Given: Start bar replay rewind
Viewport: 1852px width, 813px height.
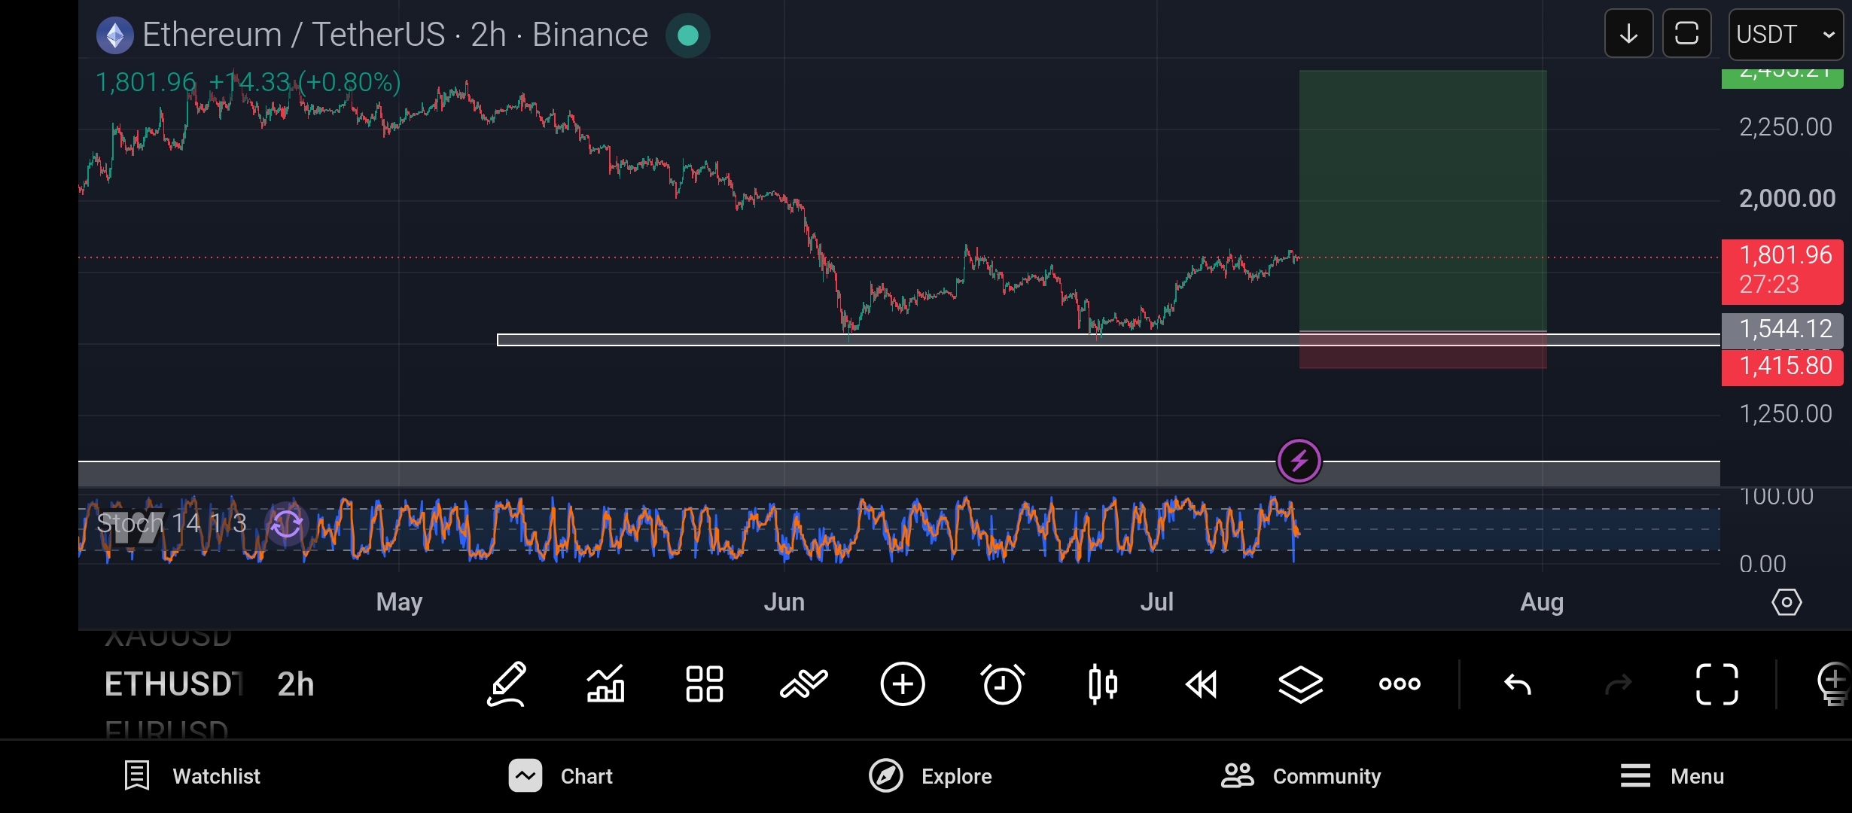Looking at the screenshot, I should point(1202,684).
